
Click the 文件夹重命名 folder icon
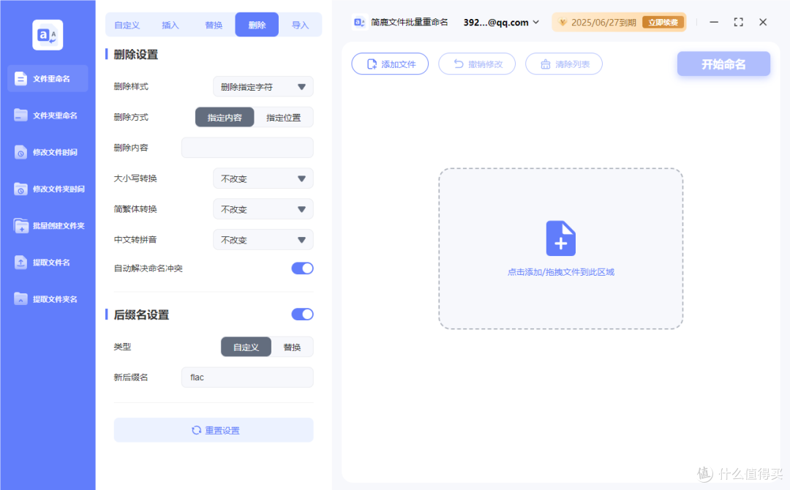click(x=20, y=116)
